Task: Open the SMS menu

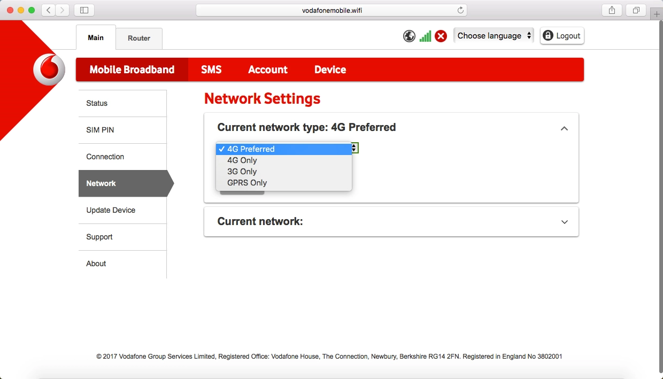Action: tap(211, 69)
